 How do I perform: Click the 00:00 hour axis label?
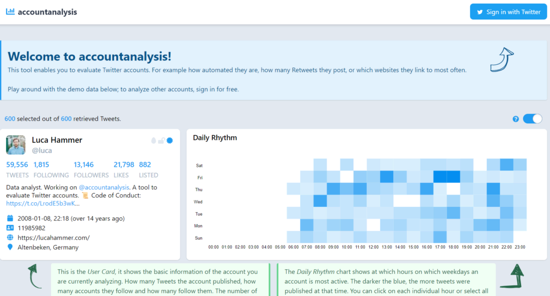coord(213,247)
